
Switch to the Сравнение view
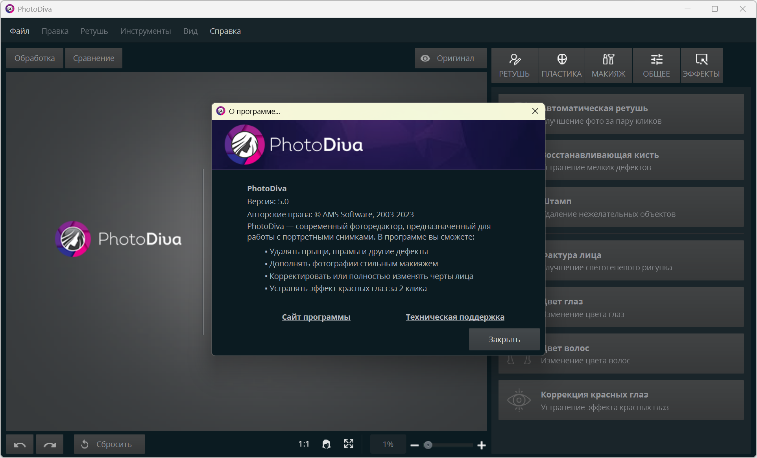[94, 58]
